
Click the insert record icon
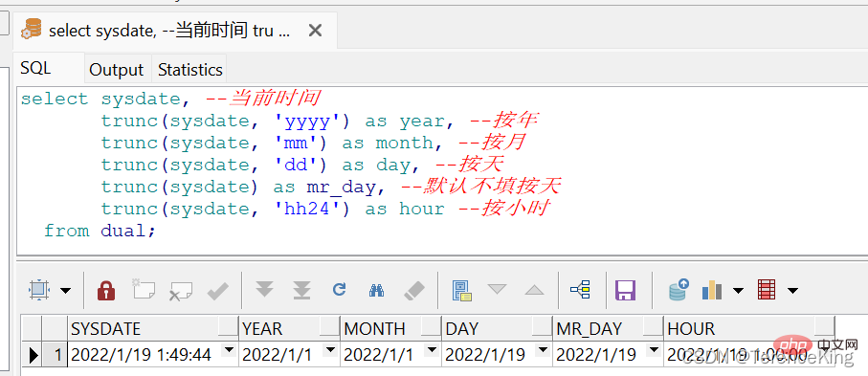pyautogui.click(x=144, y=289)
